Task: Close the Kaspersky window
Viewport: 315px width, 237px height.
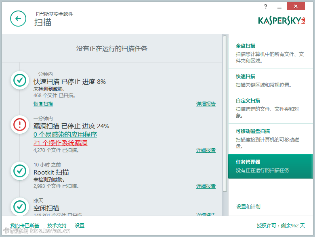Action: (296, 6)
